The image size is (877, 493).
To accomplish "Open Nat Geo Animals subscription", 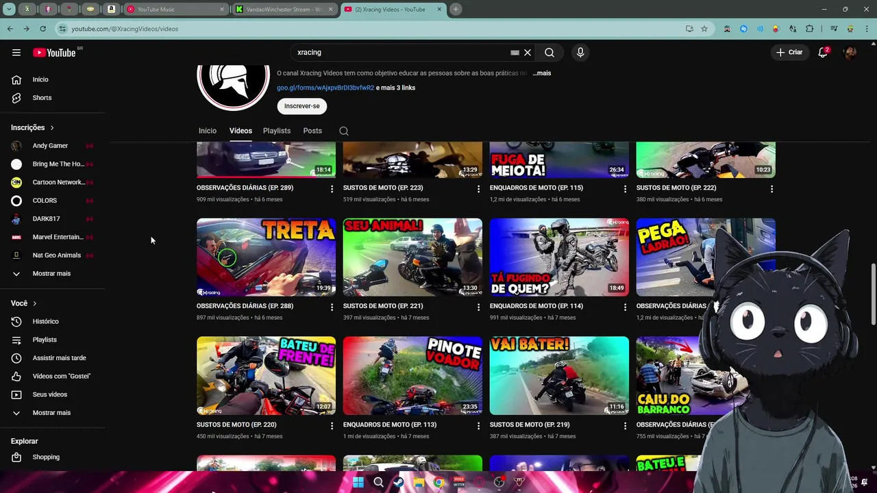I will [x=52, y=255].
